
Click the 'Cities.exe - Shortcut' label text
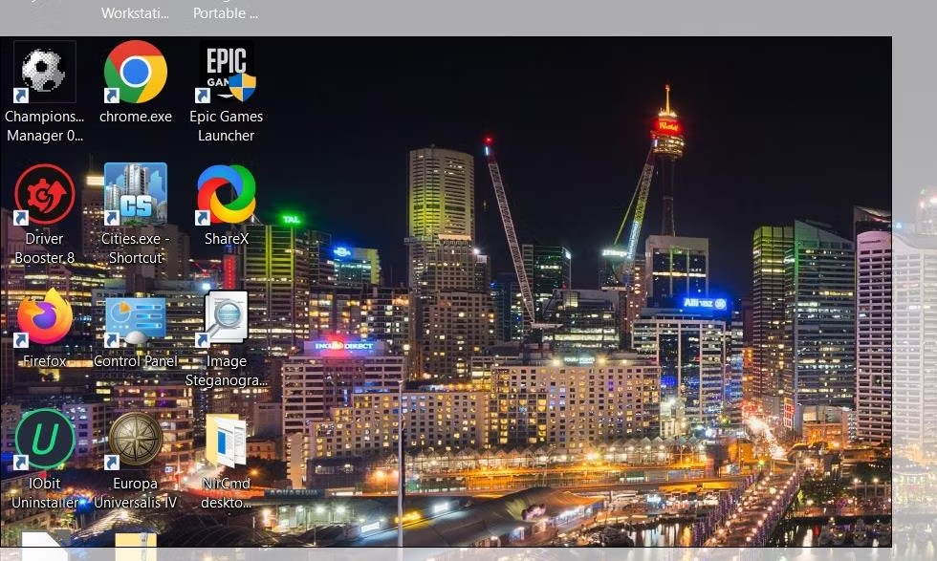click(x=136, y=248)
